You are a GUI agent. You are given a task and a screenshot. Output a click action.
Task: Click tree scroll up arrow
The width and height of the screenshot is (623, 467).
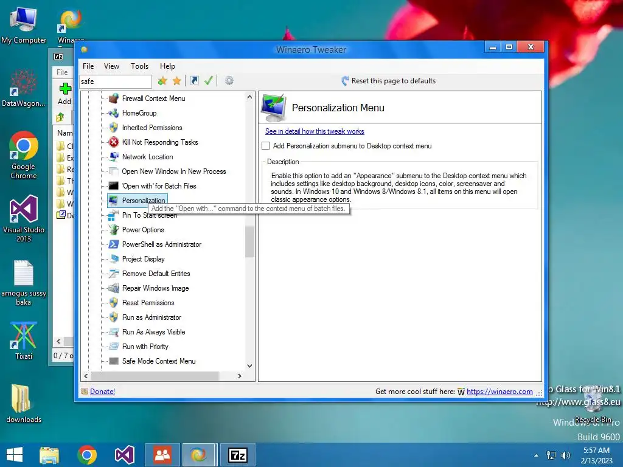tap(249, 97)
